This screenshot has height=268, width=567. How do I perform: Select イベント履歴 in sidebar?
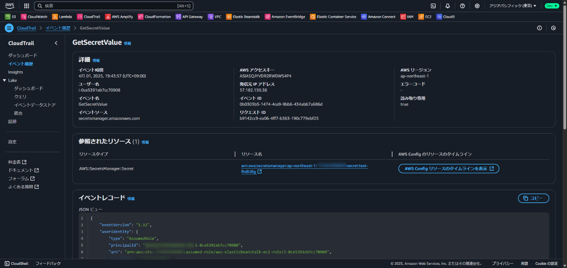(x=21, y=64)
